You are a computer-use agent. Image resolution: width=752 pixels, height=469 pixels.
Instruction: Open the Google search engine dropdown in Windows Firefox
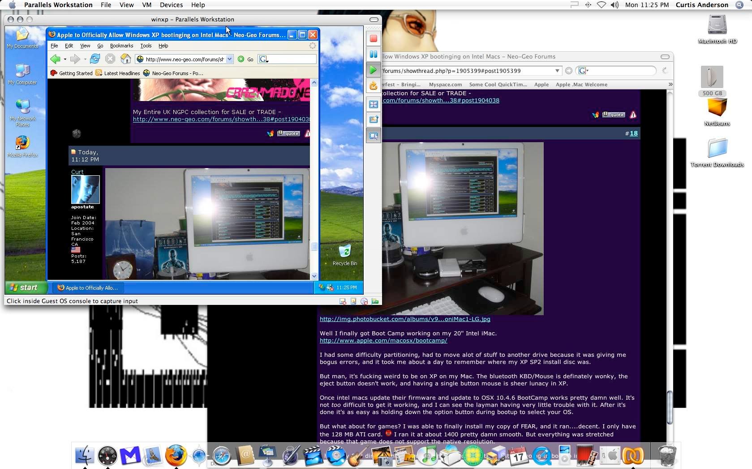[264, 59]
